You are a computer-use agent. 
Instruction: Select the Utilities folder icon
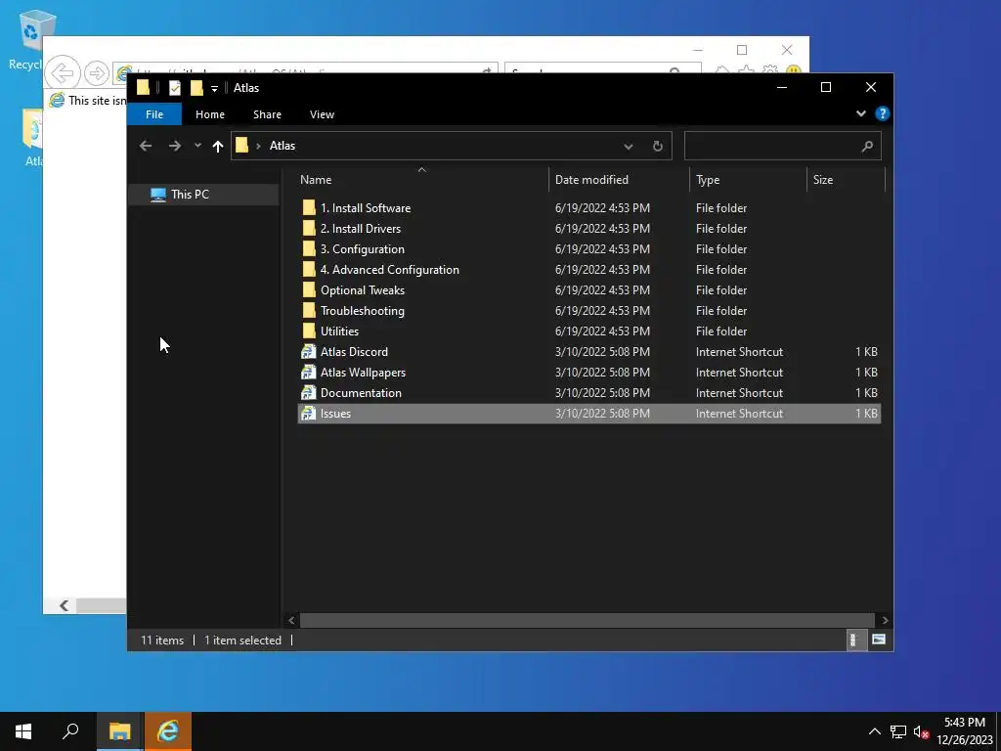click(309, 331)
